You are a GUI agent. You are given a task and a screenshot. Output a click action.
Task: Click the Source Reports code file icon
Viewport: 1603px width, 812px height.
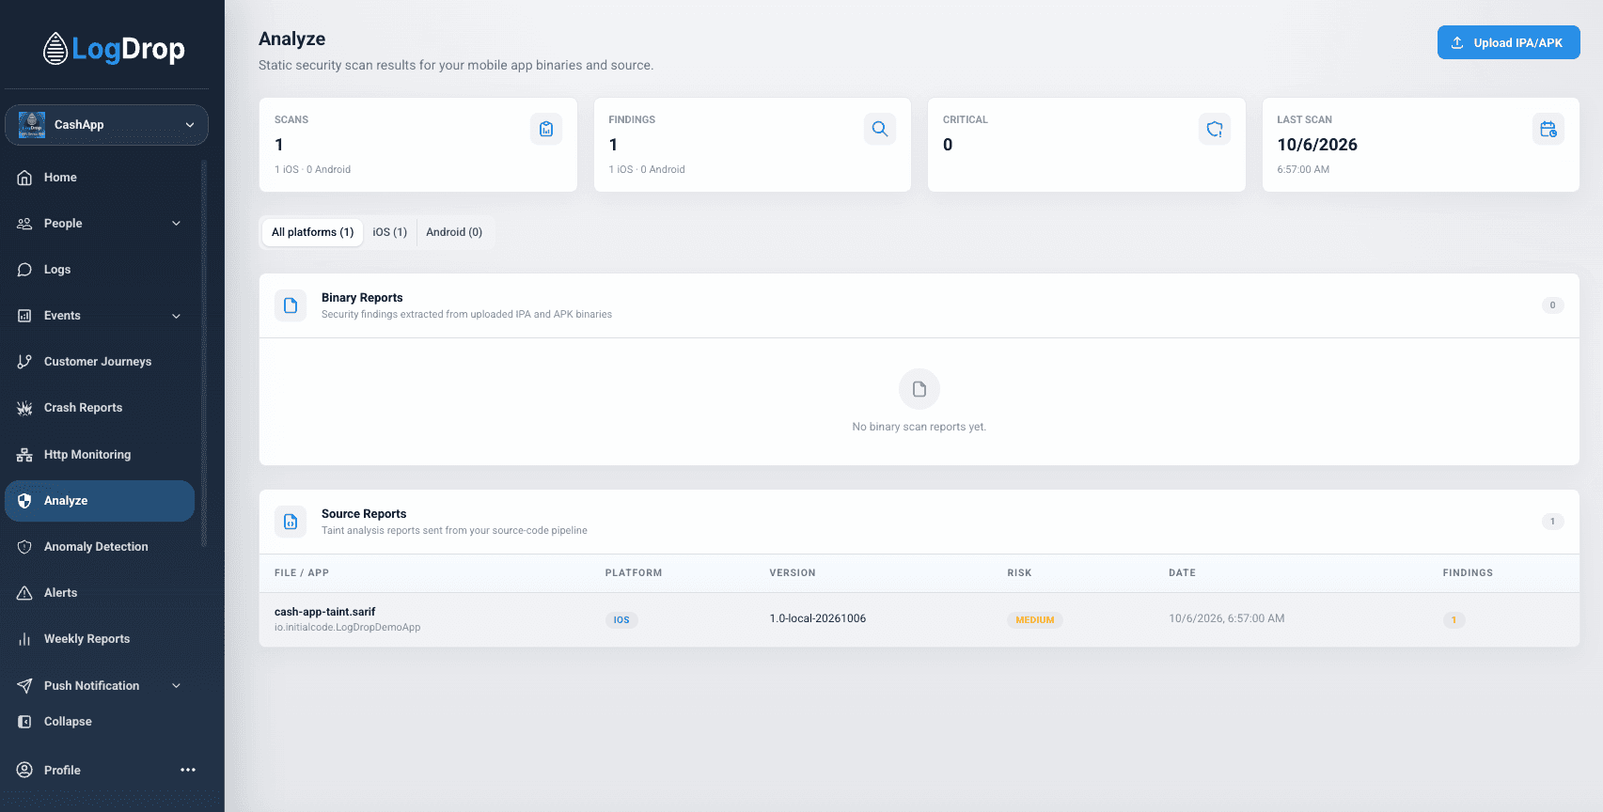tap(291, 522)
